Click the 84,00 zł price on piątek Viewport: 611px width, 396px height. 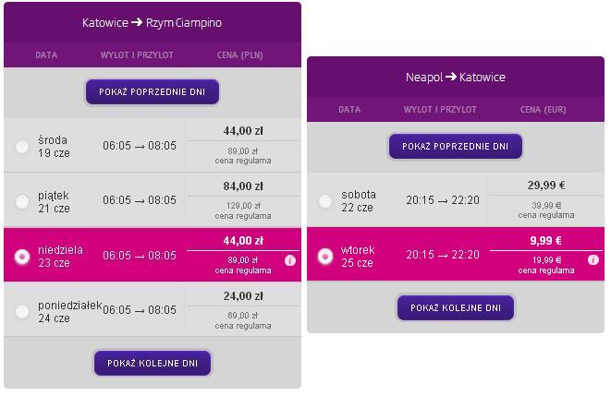coord(243,186)
